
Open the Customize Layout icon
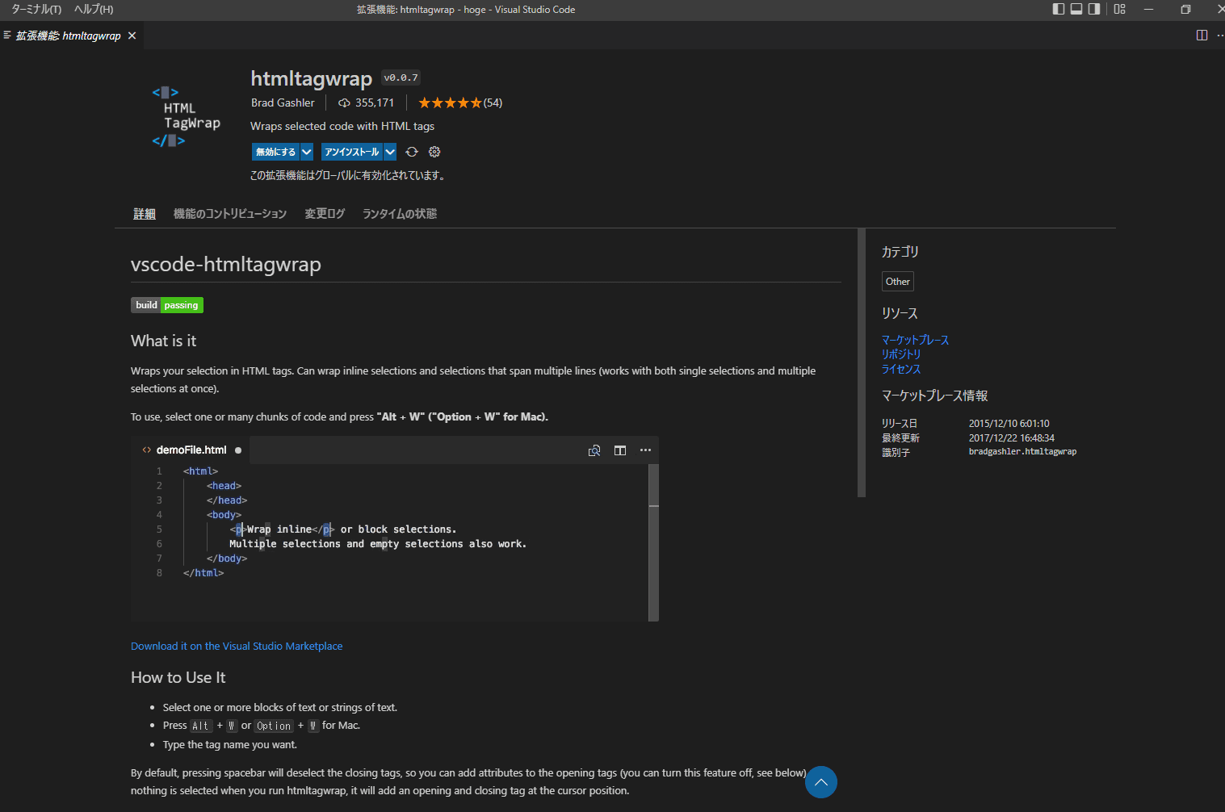point(1119,10)
